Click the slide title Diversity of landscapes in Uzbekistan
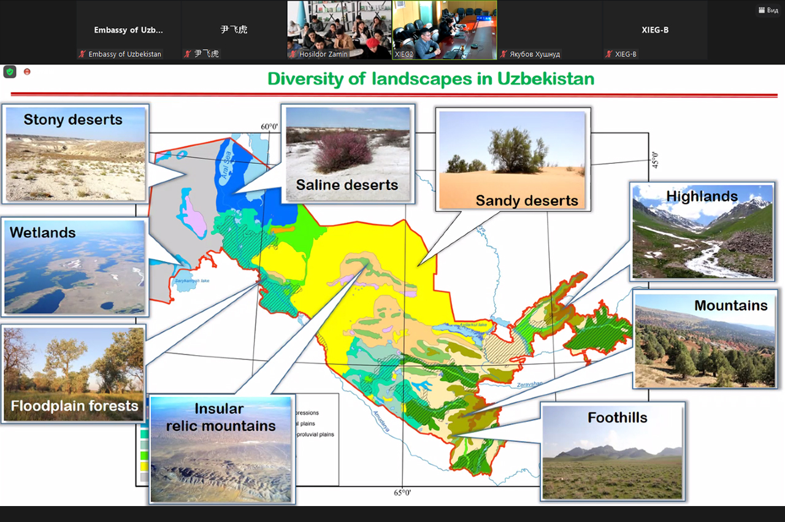This screenshot has width=785, height=522. click(431, 79)
